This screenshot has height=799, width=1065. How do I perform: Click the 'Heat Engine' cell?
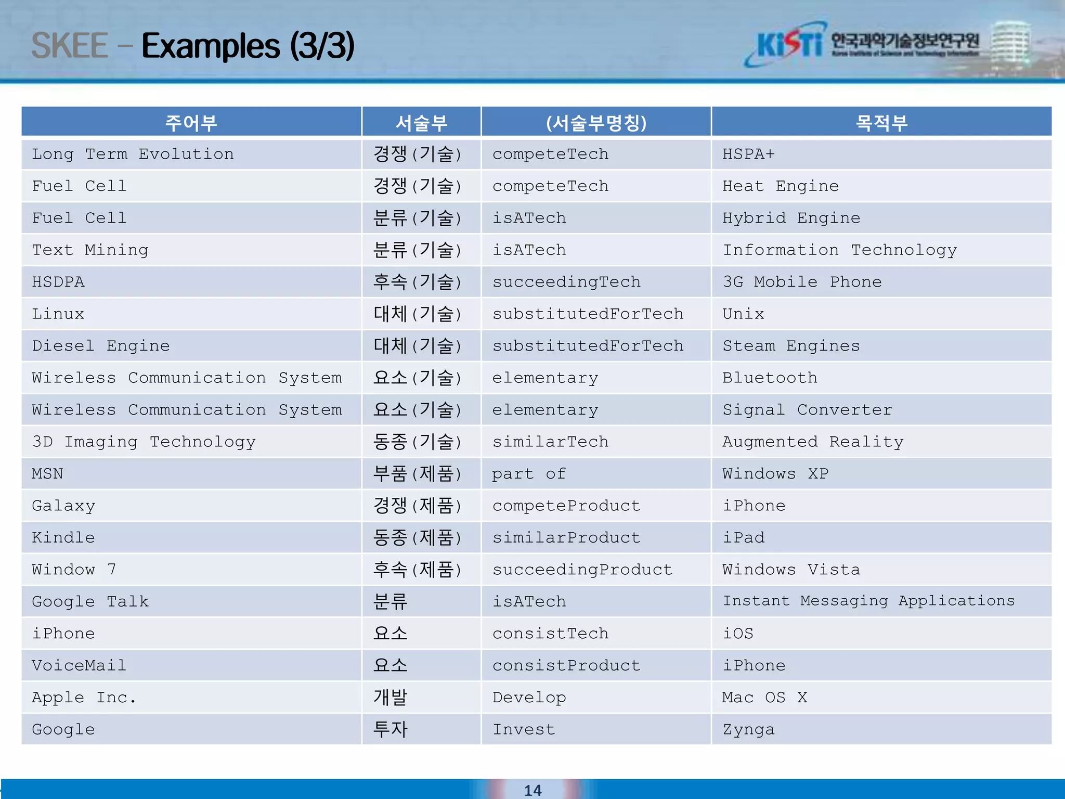881,186
